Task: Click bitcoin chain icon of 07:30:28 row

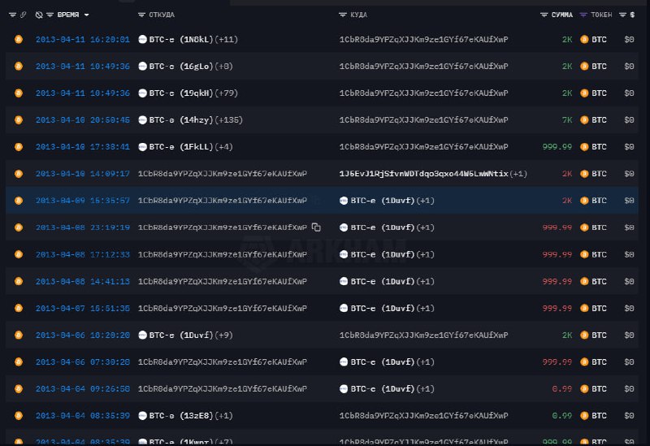Action: (x=19, y=362)
